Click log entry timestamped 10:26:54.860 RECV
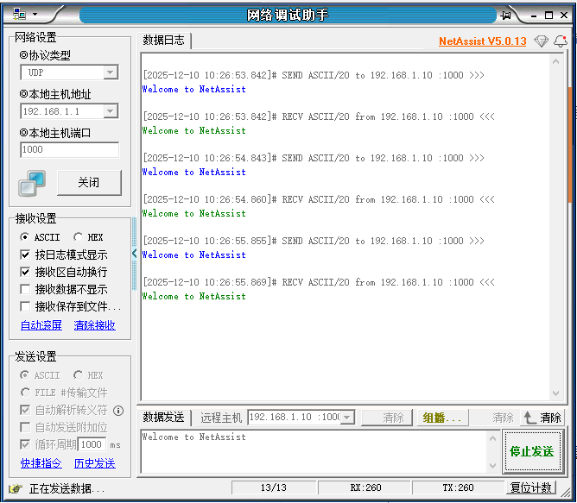 coord(319,199)
